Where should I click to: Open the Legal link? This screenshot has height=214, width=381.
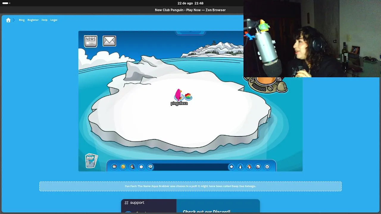coord(54,20)
